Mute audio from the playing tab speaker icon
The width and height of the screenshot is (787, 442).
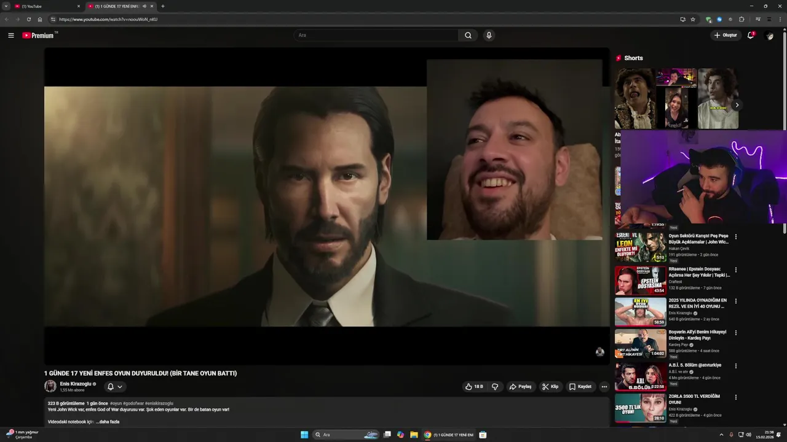click(144, 6)
